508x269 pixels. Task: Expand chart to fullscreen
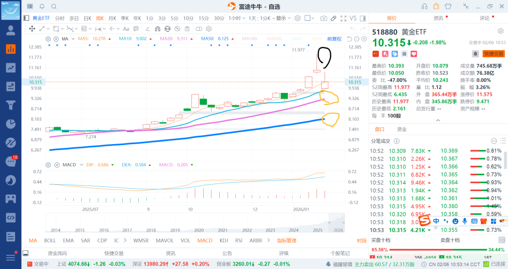point(343,18)
